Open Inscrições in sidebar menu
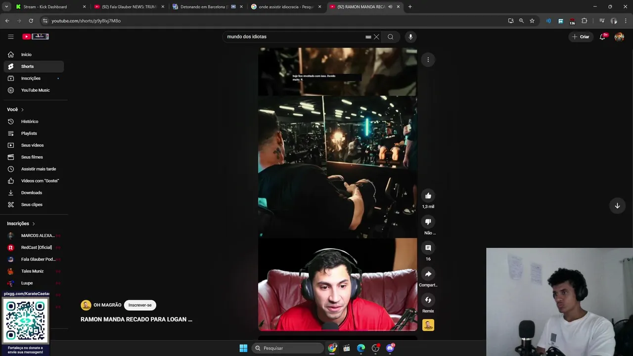The height and width of the screenshot is (356, 633). point(34,78)
